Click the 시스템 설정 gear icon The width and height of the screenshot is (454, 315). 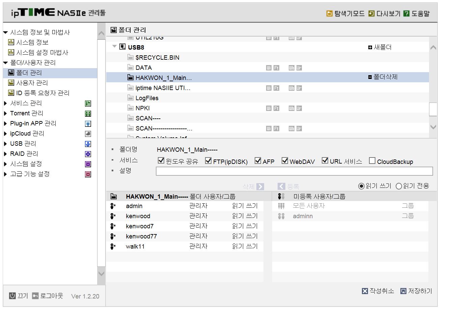tap(88, 164)
